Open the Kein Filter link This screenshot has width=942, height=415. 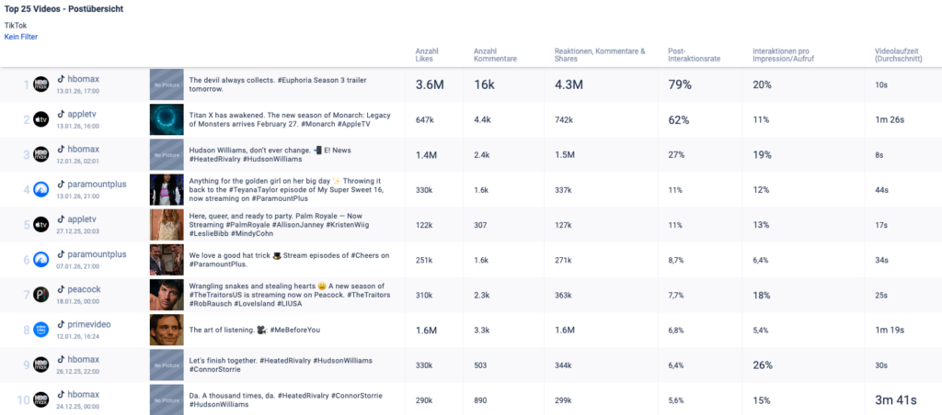(x=21, y=37)
